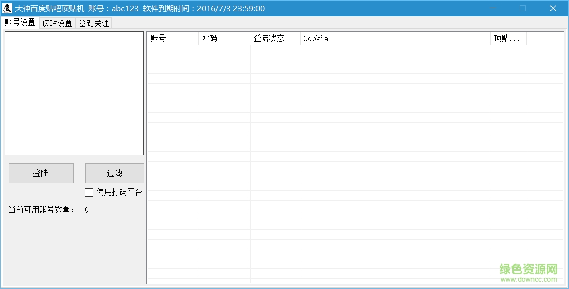Switch to the 账号设置 tab
Image resolution: width=569 pixels, height=289 pixels.
[x=20, y=23]
